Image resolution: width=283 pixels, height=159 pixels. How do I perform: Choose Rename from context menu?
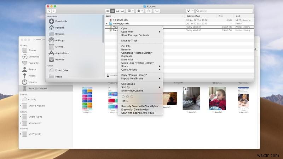click(140, 49)
